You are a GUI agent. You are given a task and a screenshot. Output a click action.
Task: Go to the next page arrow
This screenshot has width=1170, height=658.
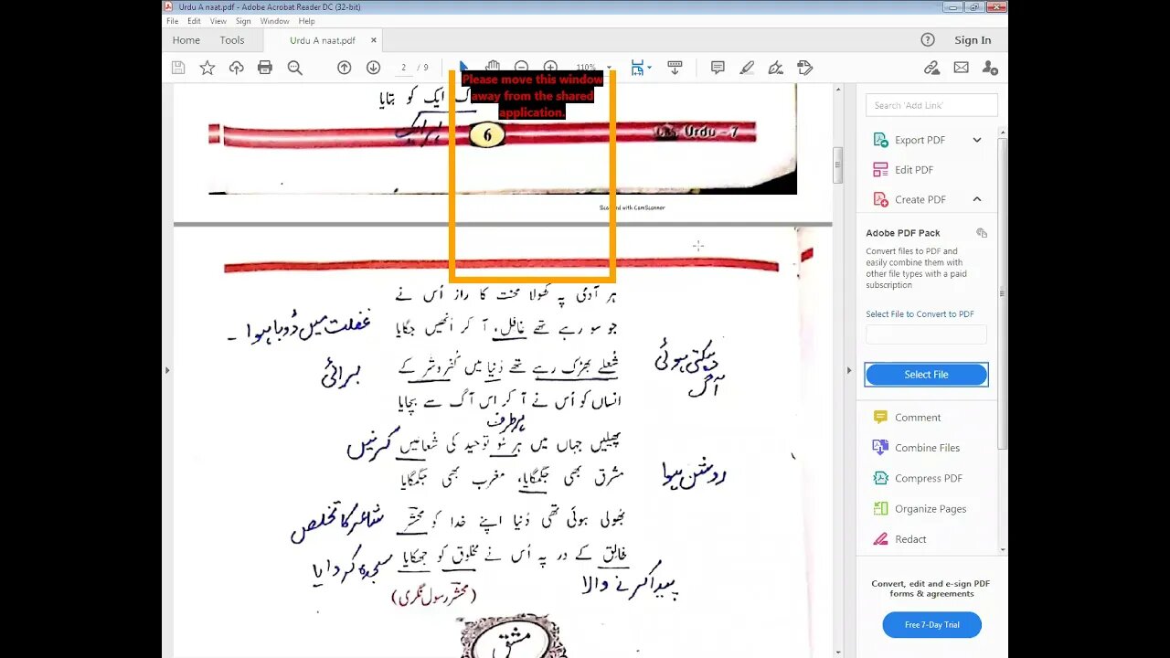pos(373,68)
